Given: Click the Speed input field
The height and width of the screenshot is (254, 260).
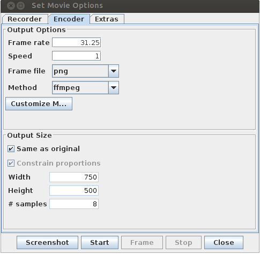Looking at the screenshot, I should pyautogui.click(x=77, y=56).
